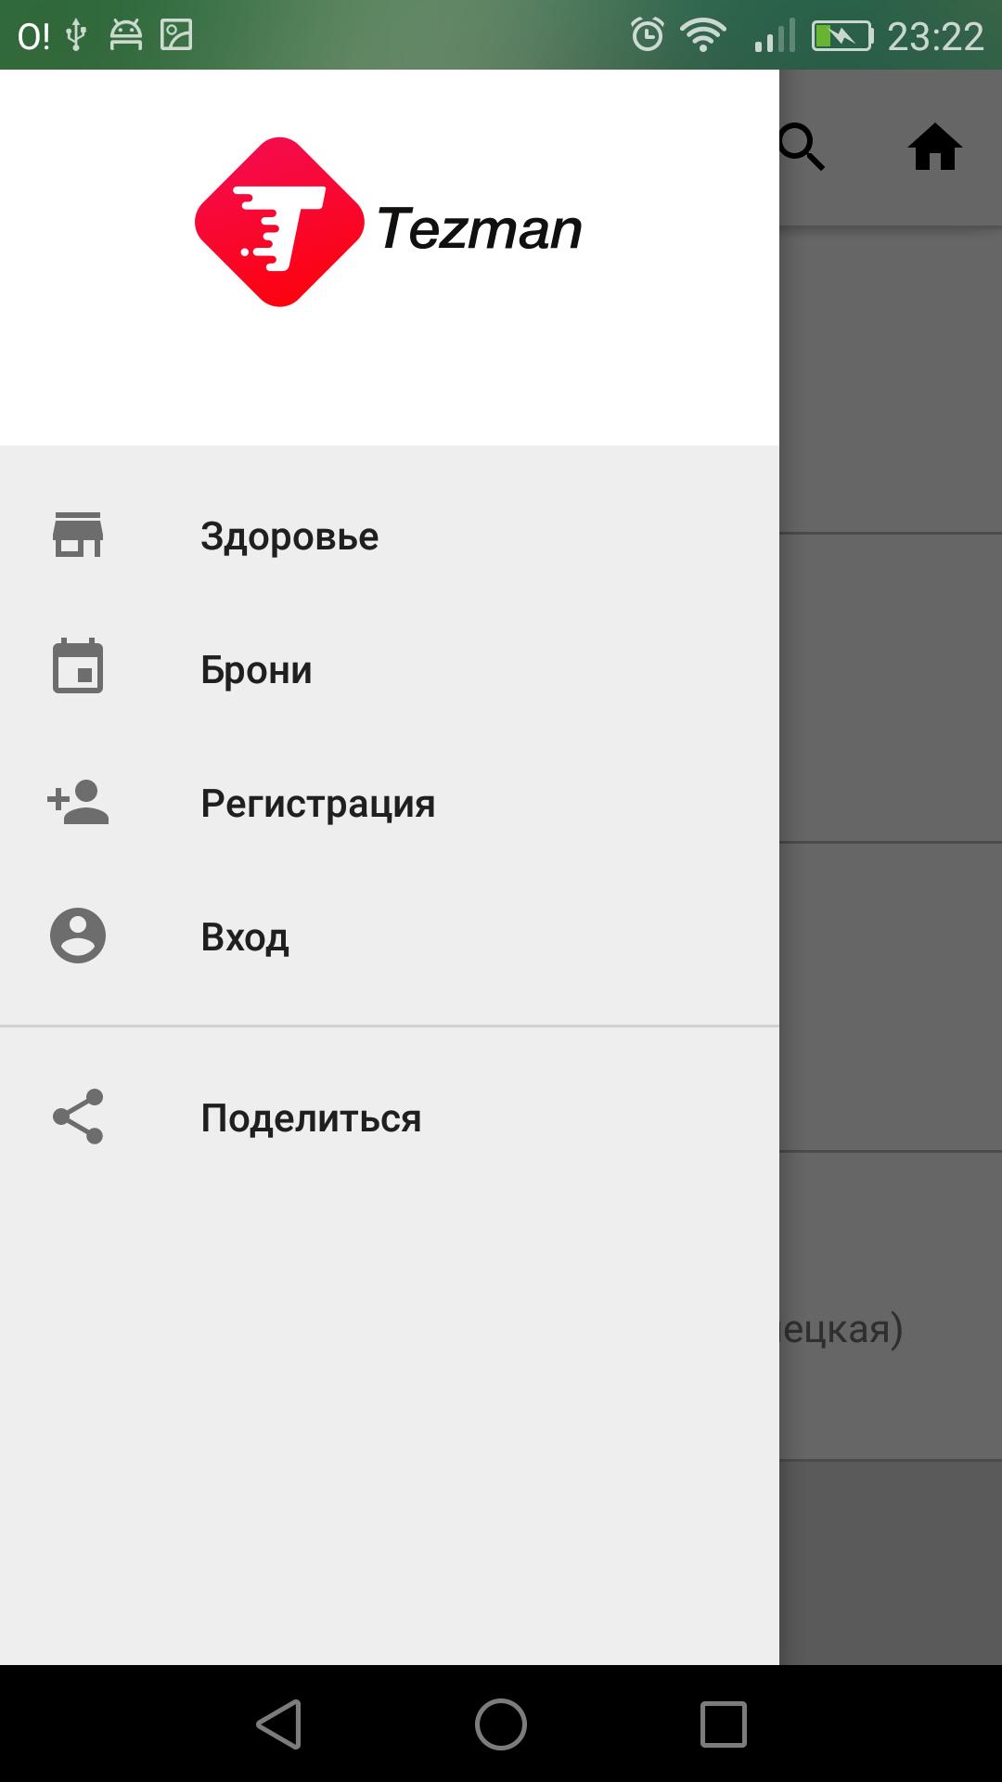Tap the store icon beside Здоровье
The height and width of the screenshot is (1782, 1002).
coord(78,535)
